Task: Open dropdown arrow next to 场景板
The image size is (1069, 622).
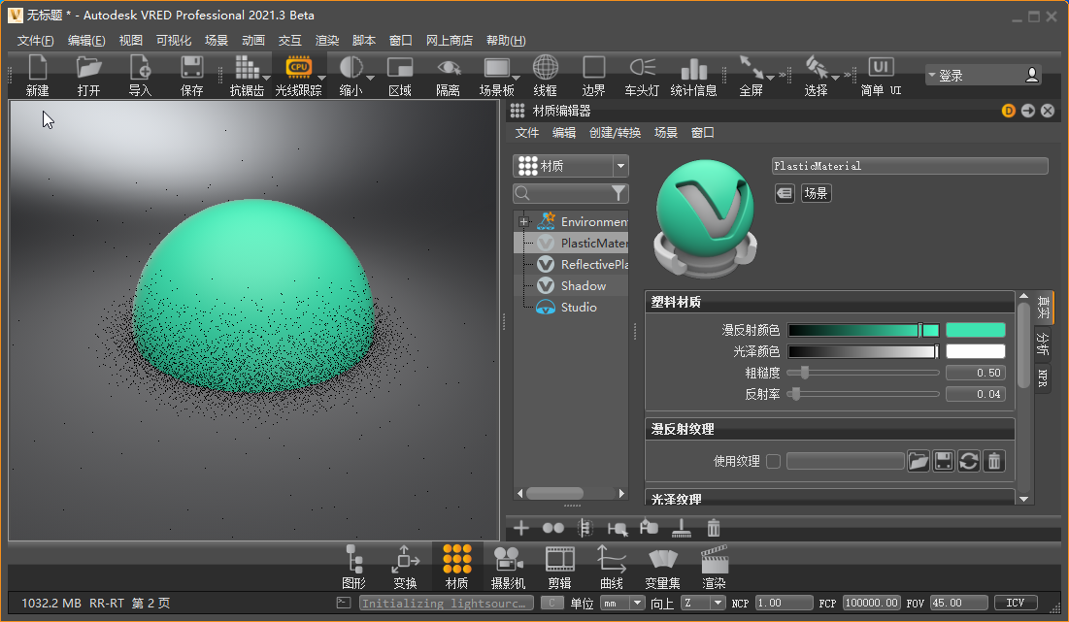Action: coord(517,79)
